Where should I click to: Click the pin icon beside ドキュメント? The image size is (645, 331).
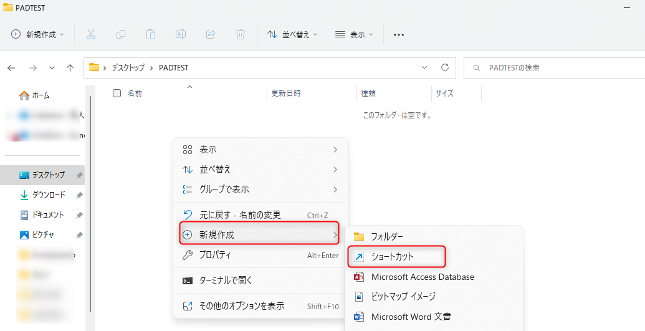click(x=79, y=215)
